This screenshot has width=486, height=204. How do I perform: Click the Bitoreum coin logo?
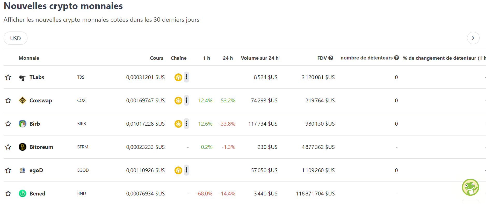(23, 147)
